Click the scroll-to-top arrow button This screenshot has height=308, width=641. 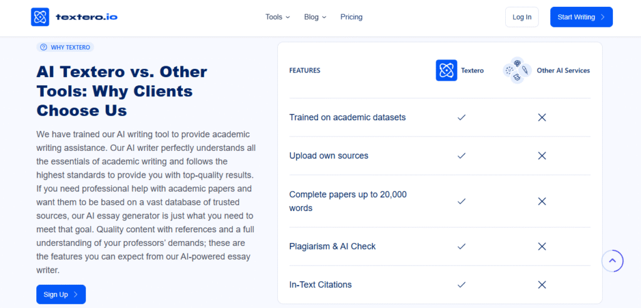click(612, 260)
